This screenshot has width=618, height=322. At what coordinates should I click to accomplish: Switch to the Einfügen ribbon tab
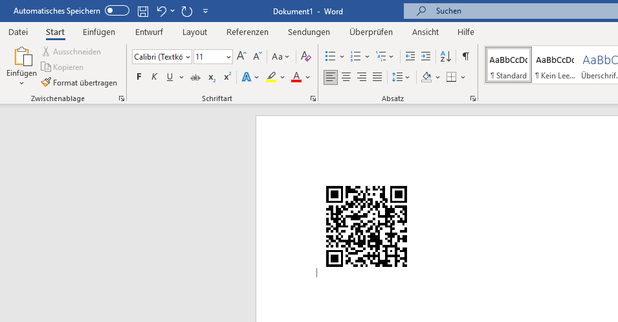(99, 32)
